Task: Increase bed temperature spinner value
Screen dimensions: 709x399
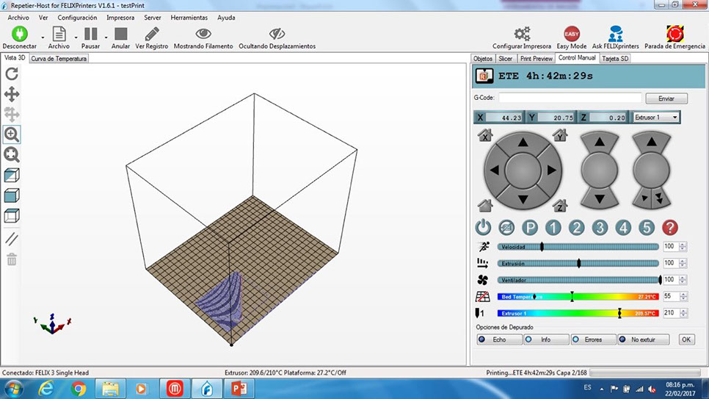Action: pos(683,295)
